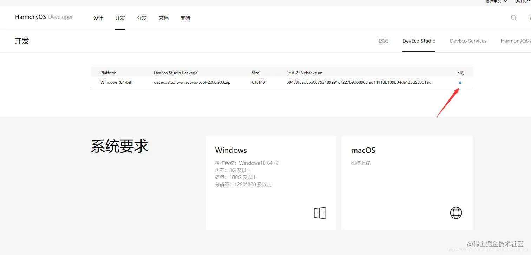Viewport: 531px width, 255px height.
Task: Click the macOS globe icon
Action: pos(456,213)
